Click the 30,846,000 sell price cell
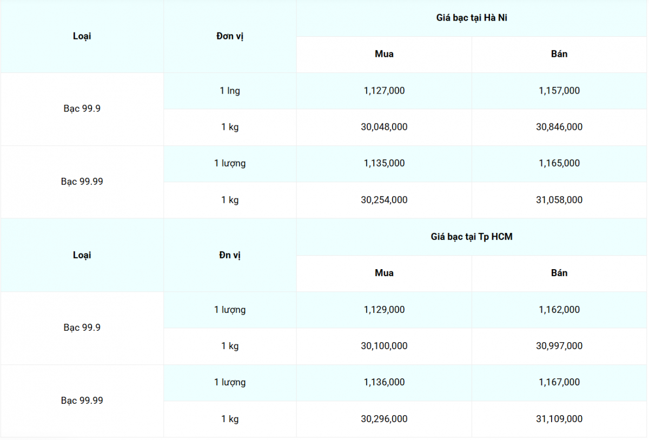649x440 pixels. (x=559, y=127)
